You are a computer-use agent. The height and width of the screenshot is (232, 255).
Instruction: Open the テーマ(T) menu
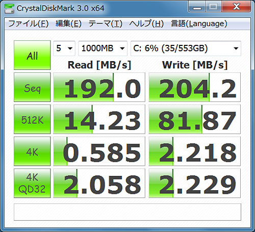106,23
